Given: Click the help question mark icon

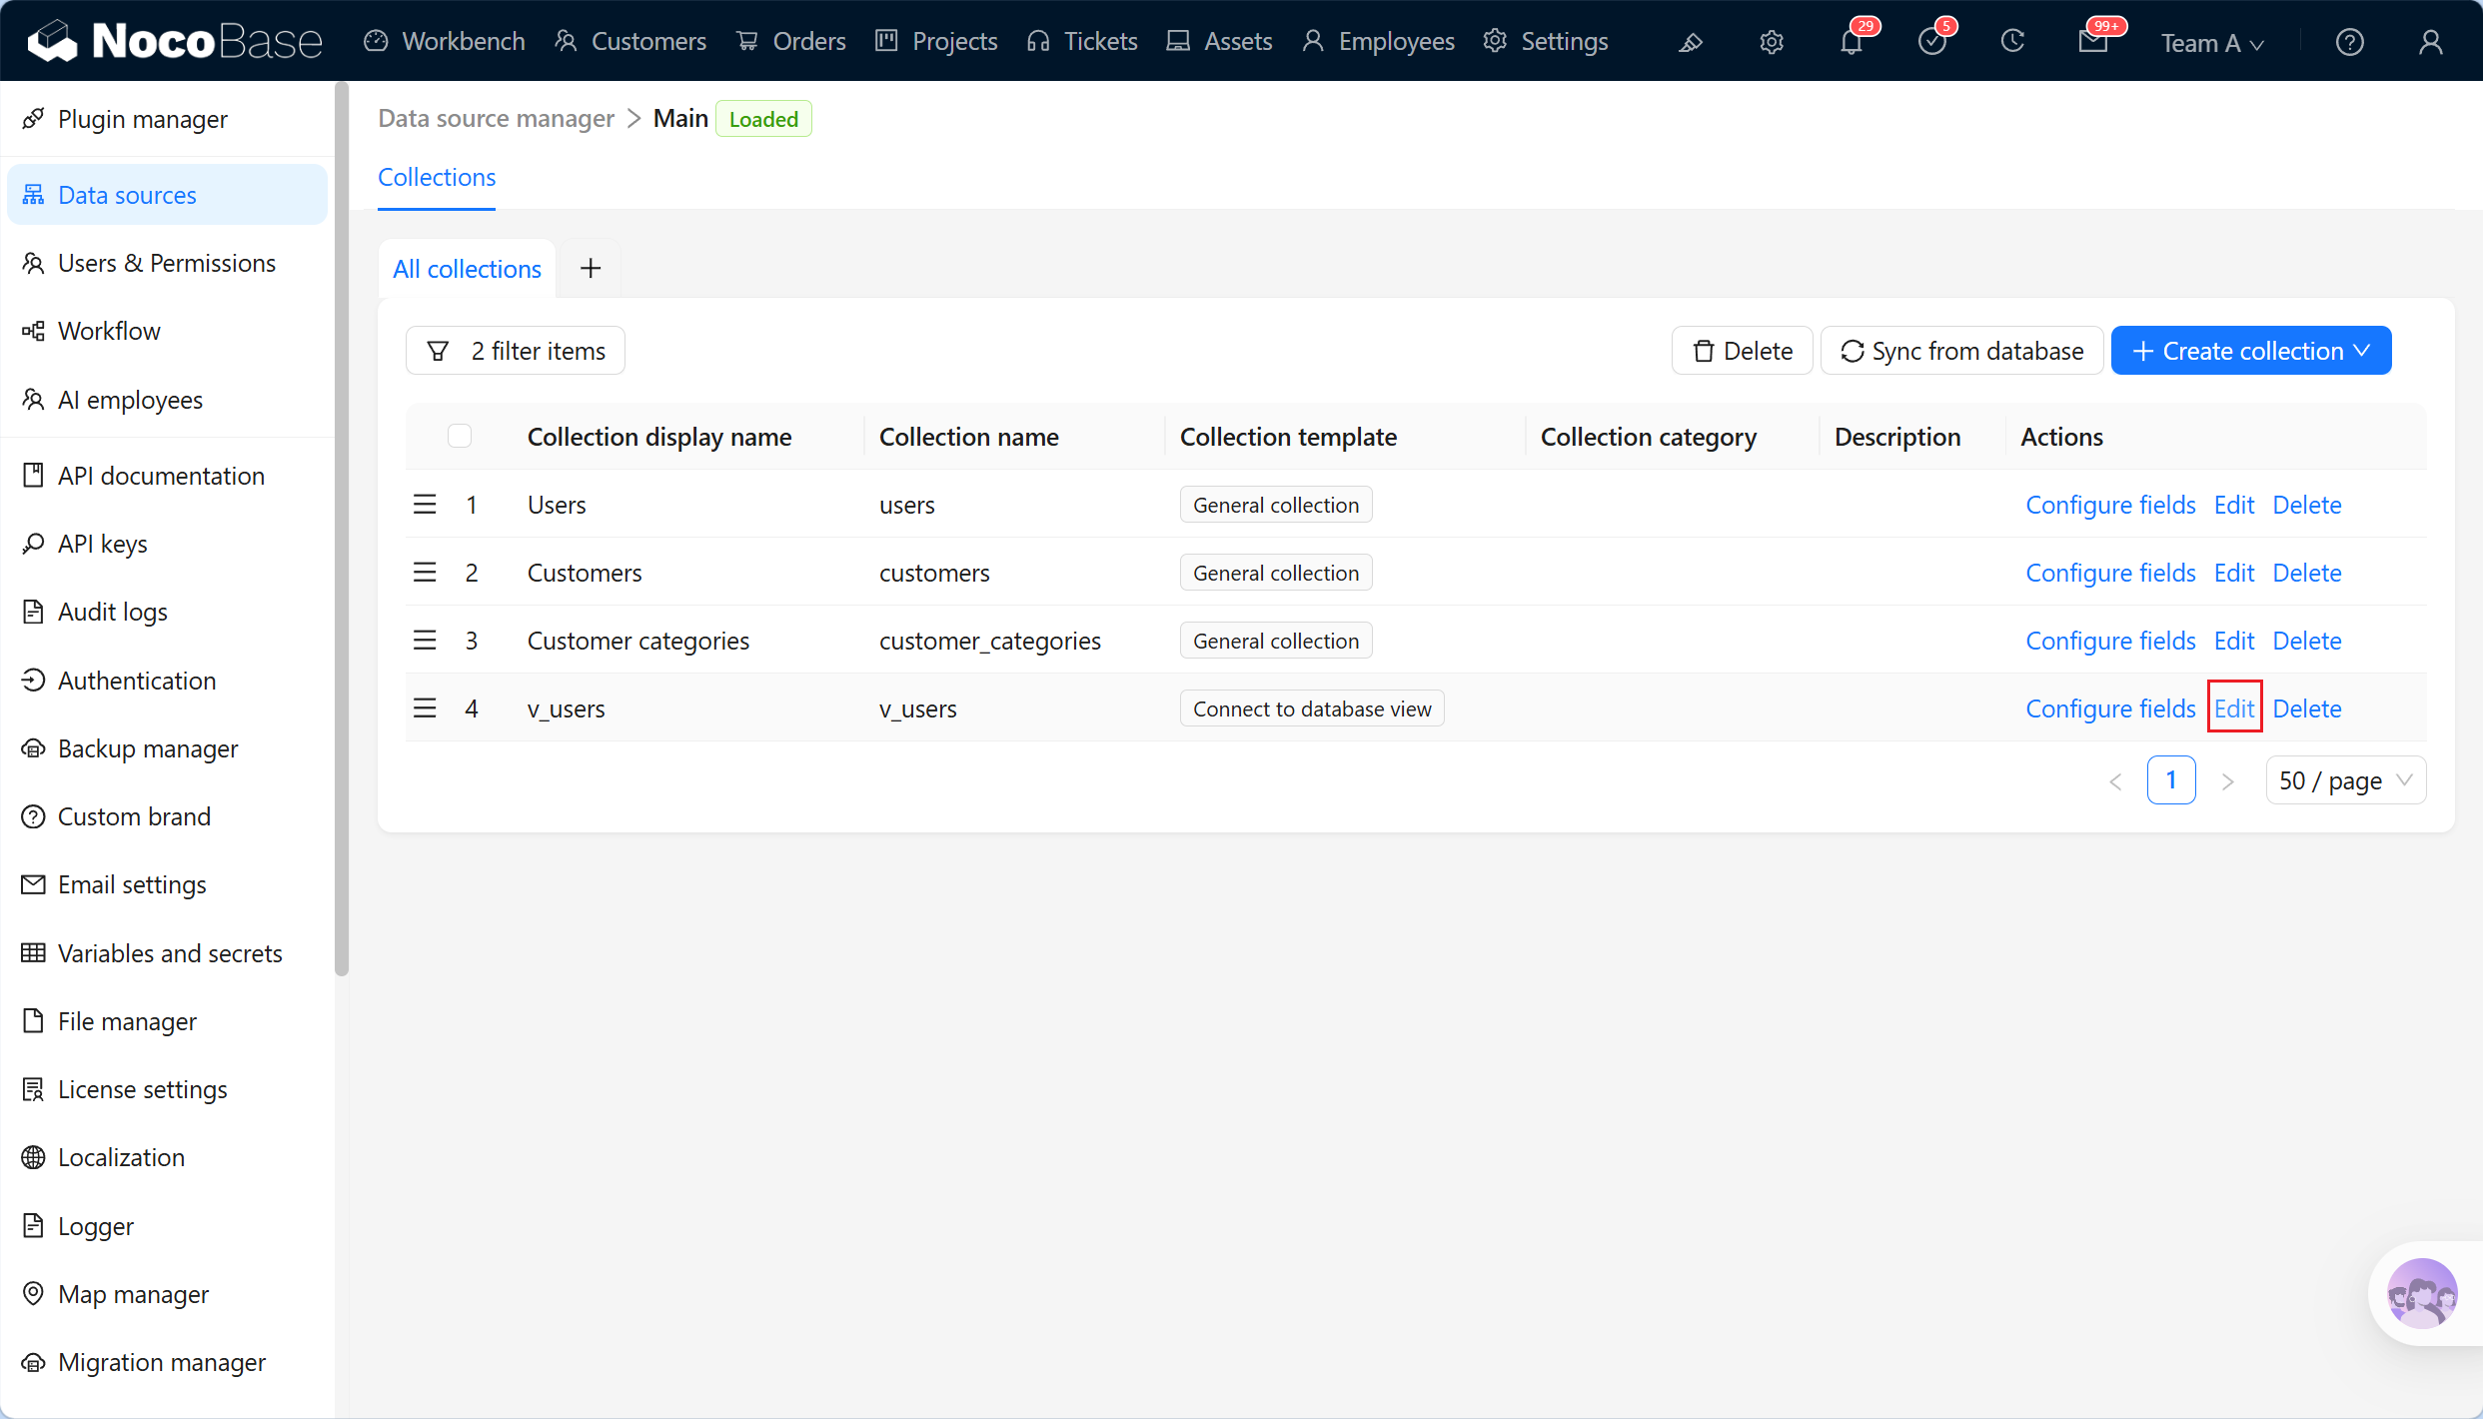Looking at the screenshot, I should (x=2350, y=42).
